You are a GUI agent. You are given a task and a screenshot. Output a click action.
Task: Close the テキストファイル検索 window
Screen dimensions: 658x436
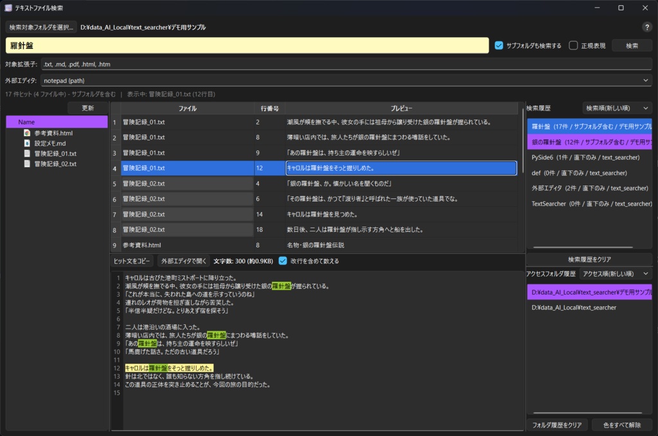tap(645, 8)
